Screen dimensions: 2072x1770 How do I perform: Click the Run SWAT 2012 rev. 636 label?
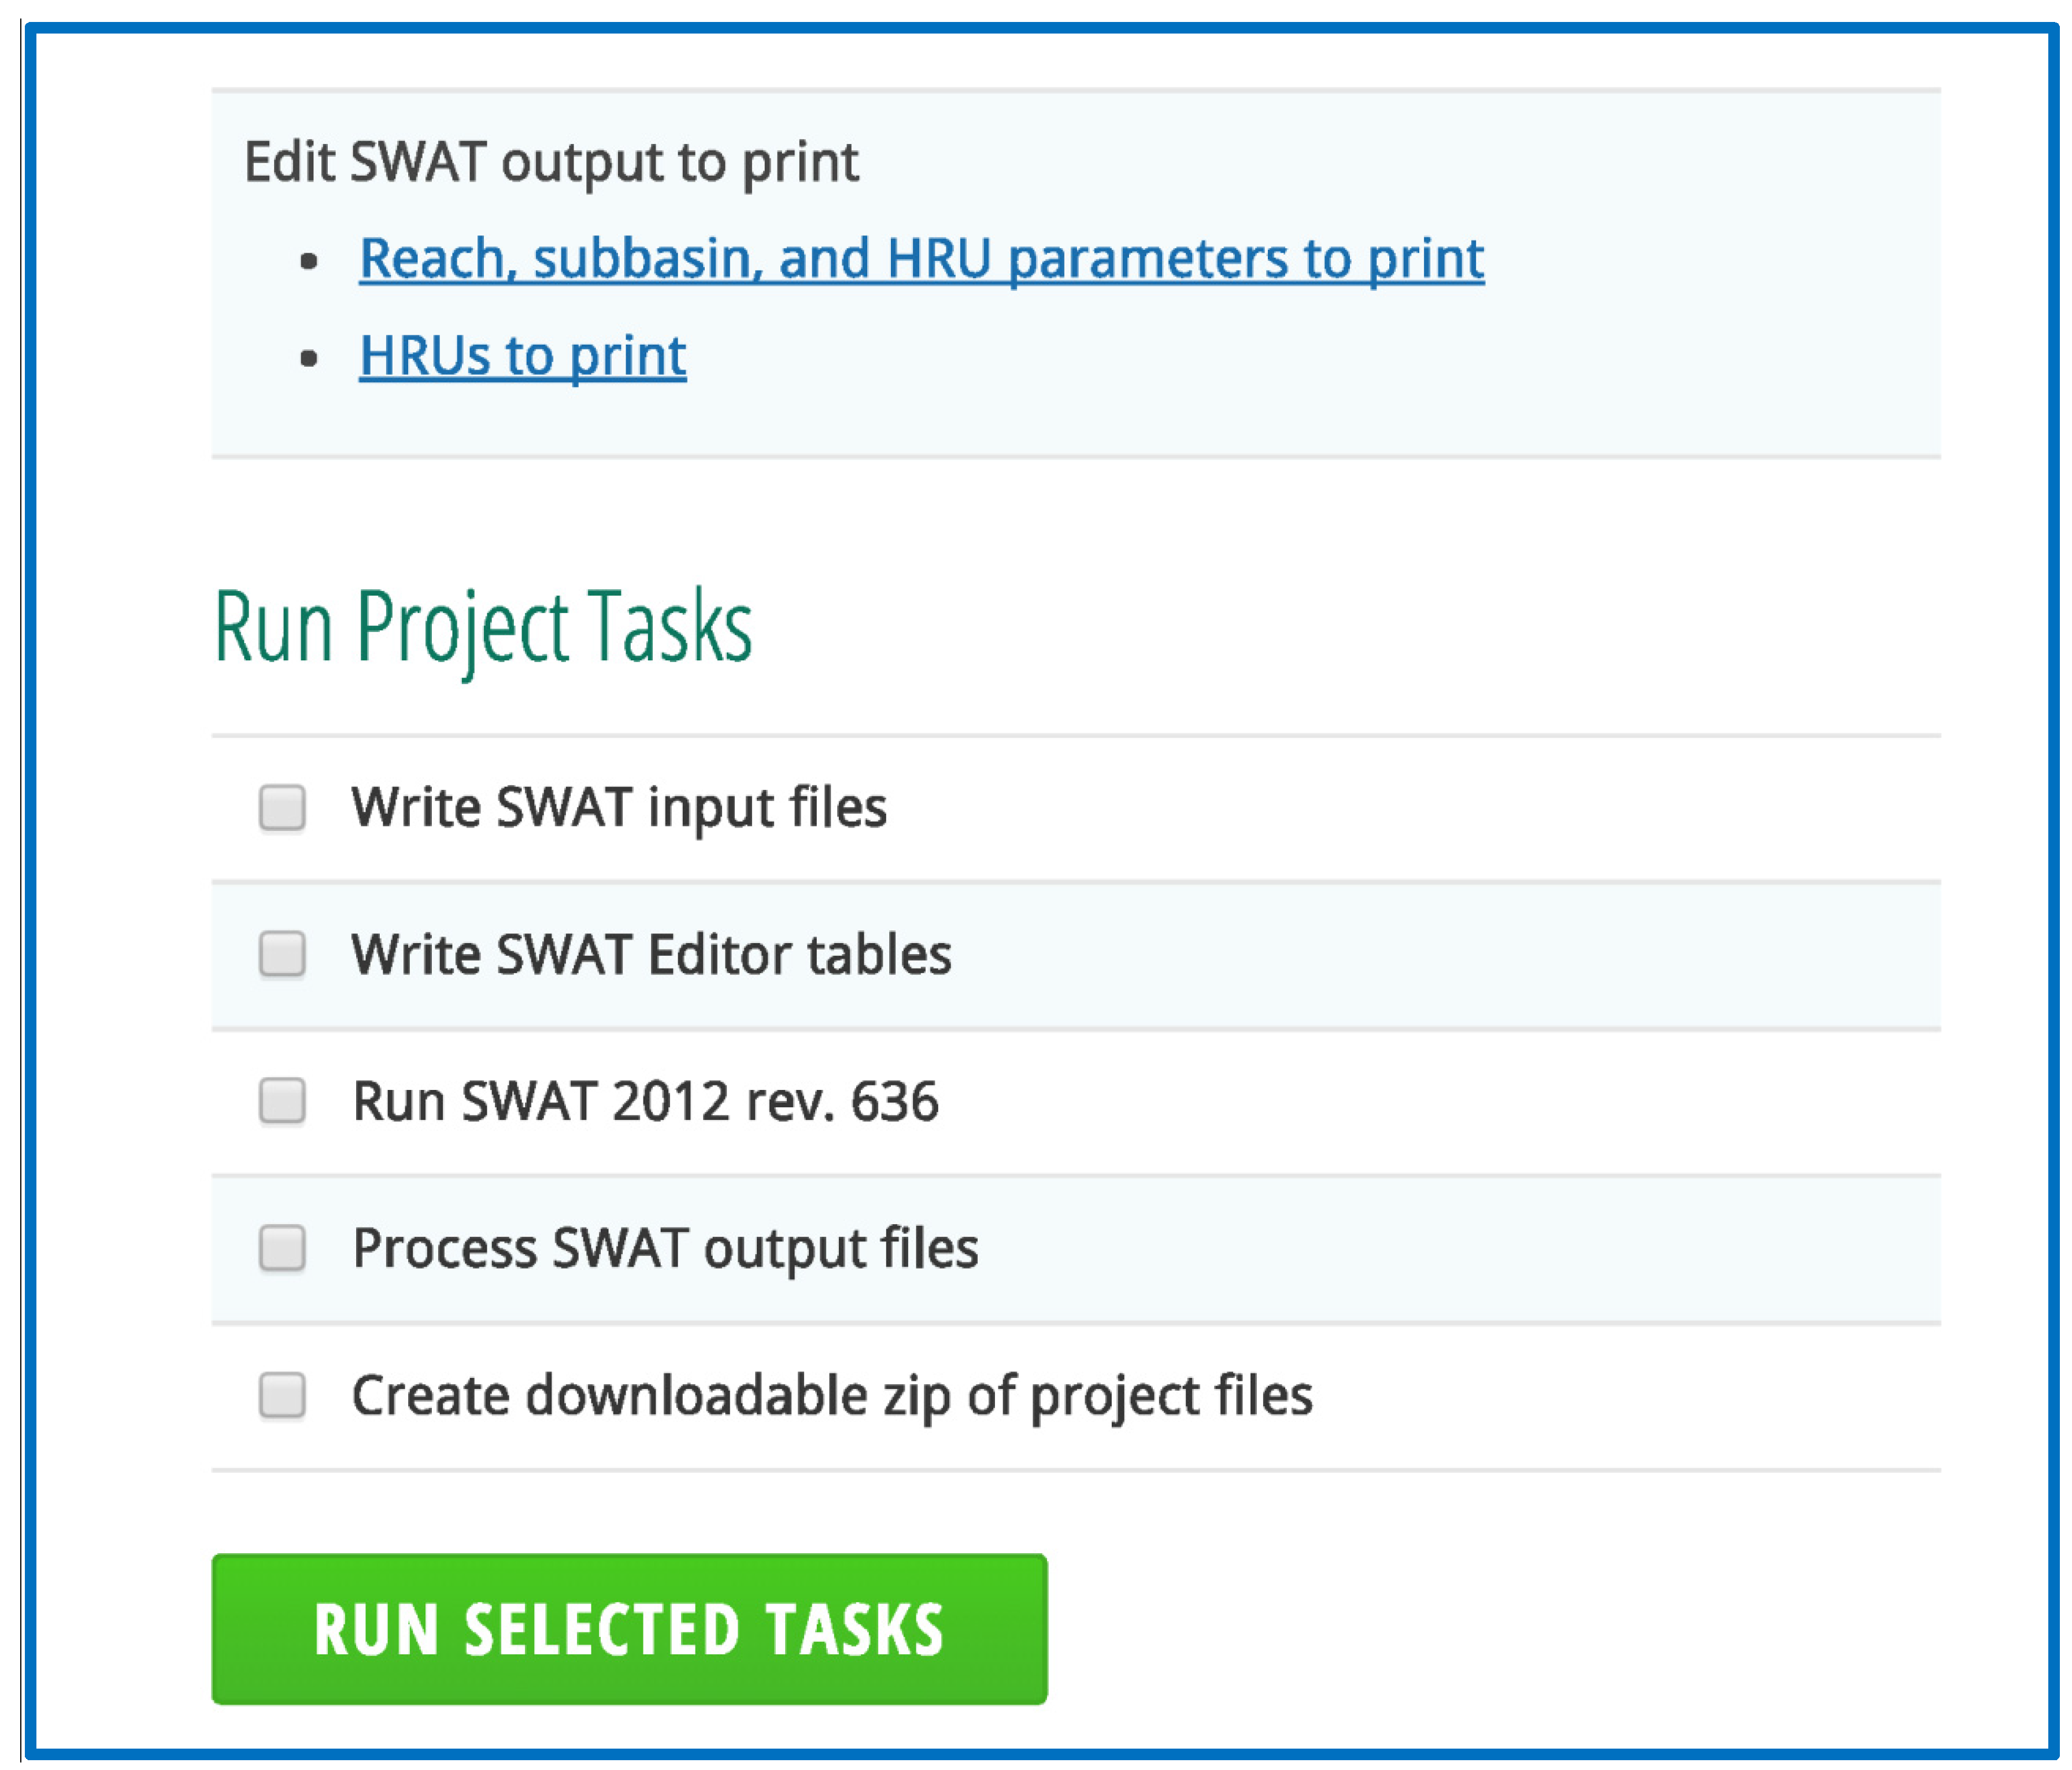coord(645,1101)
